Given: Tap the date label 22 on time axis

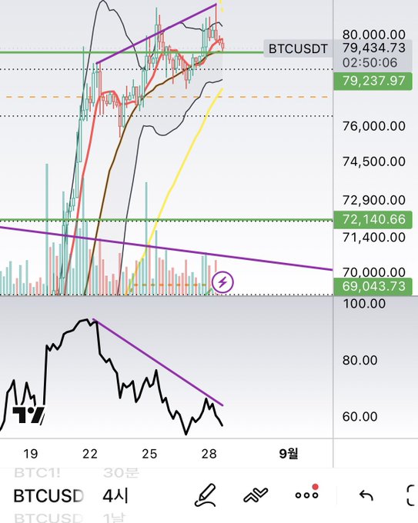Looking at the screenshot, I should pyautogui.click(x=90, y=454).
